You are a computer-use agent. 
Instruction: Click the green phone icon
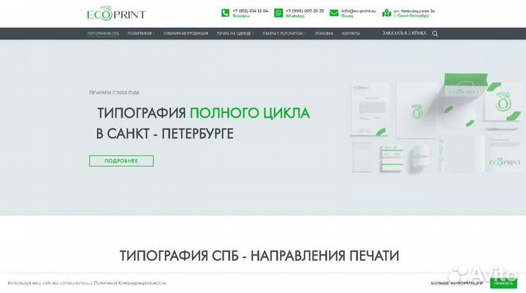coord(225,13)
